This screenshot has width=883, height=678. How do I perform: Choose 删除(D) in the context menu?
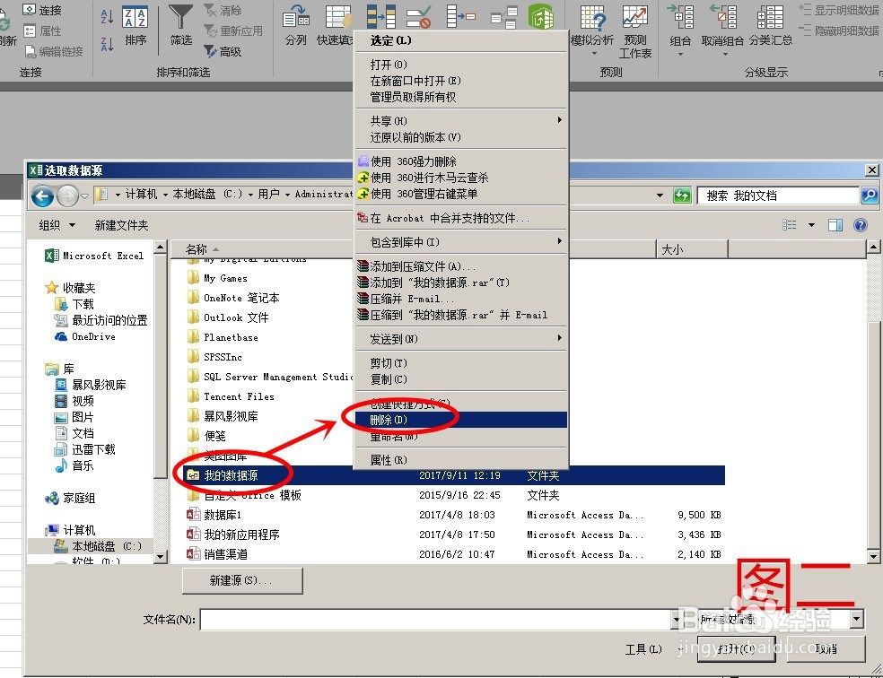click(460, 420)
